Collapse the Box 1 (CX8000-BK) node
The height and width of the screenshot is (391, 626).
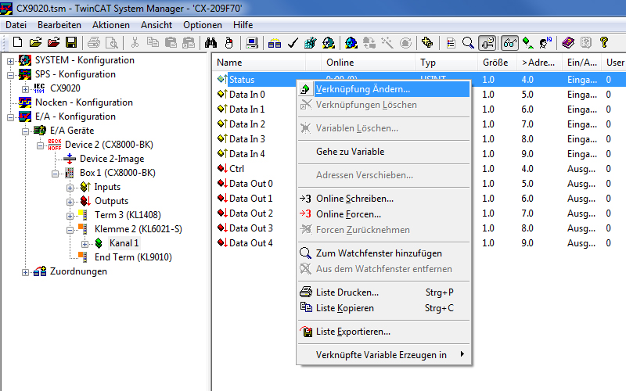tap(55, 174)
